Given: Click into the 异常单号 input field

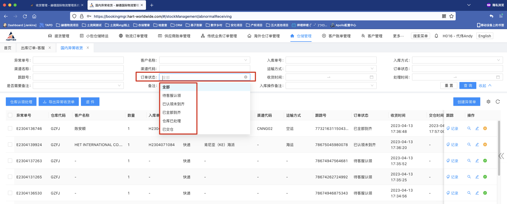Looking at the screenshot, I should tap(78, 60).
